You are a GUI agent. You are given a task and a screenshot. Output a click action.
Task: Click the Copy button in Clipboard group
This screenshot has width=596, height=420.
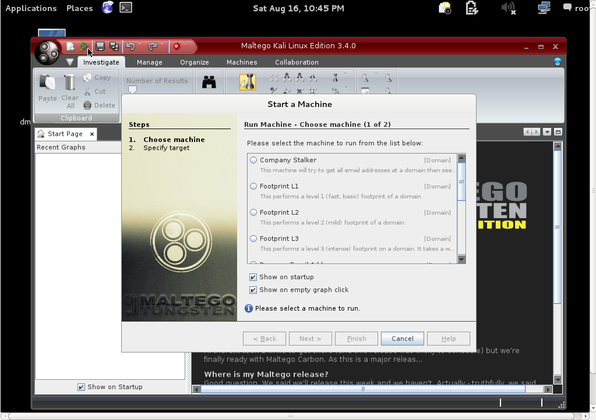pos(97,77)
